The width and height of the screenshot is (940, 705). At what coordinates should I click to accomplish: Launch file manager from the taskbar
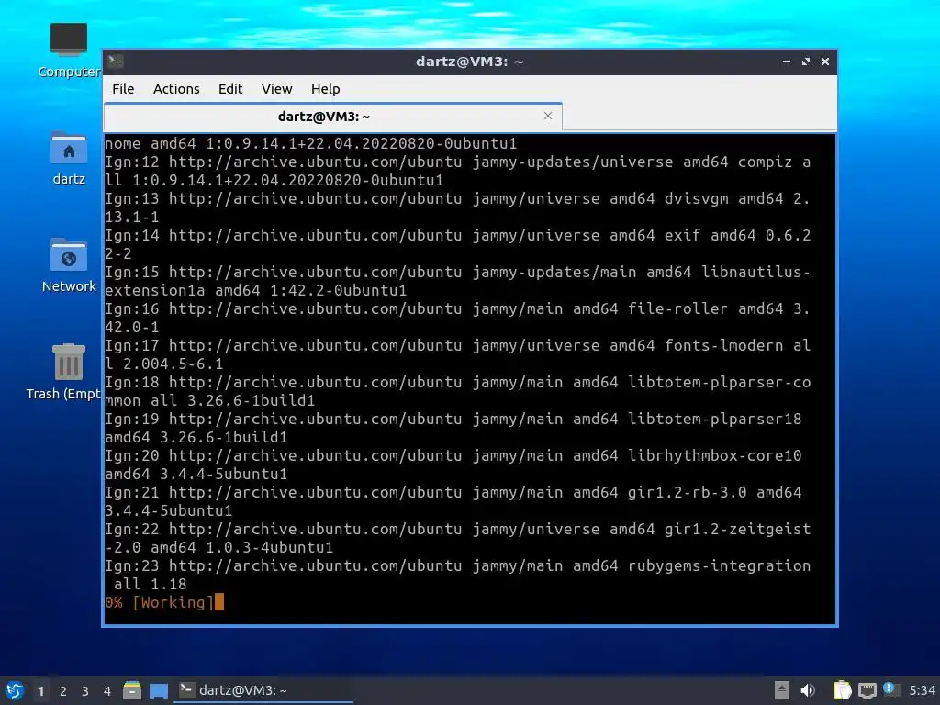[132, 690]
